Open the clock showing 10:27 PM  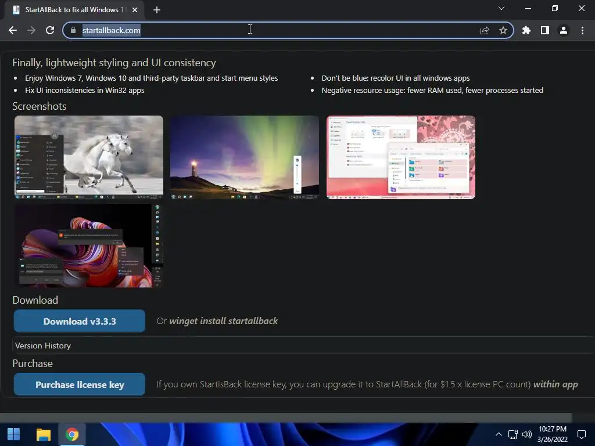click(553, 434)
